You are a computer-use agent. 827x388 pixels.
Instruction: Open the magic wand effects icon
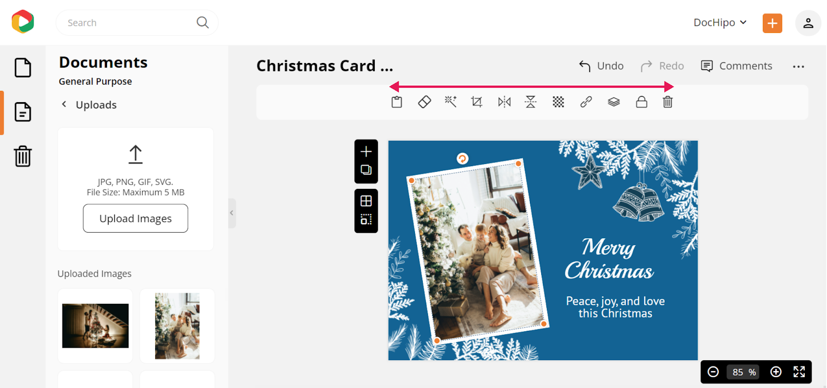[x=451, y=102]
